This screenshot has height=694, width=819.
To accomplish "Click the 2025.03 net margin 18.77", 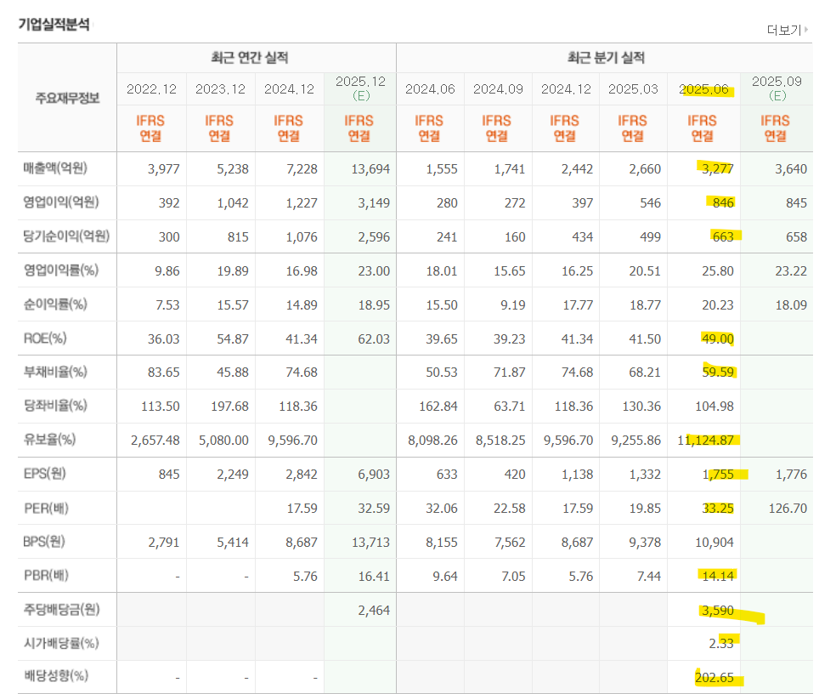I will 645,304.
